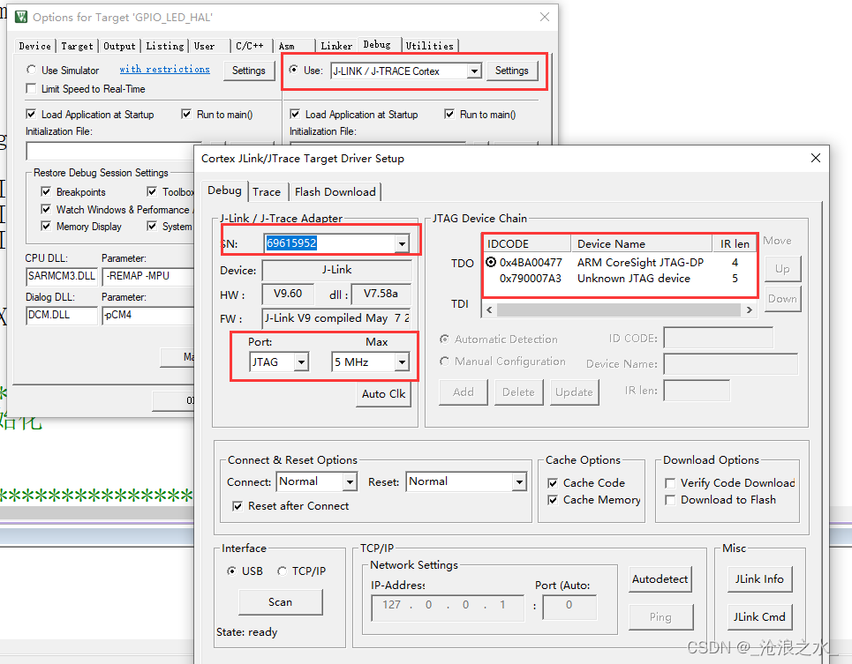
Task: Click the Scan button
Action: [281, 602]
